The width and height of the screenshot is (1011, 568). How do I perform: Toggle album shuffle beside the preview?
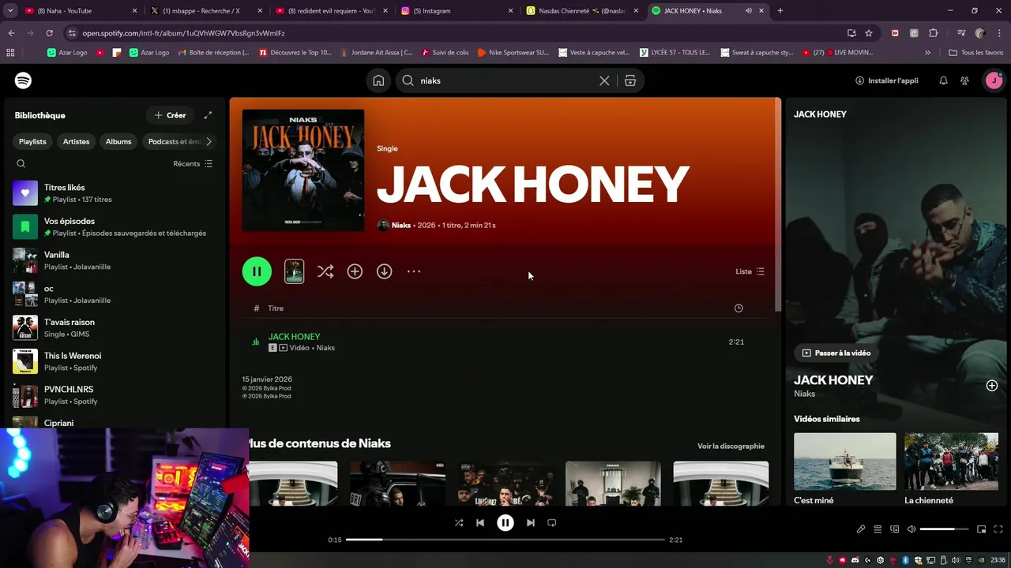pyautogui.click(x=325, y=271)
